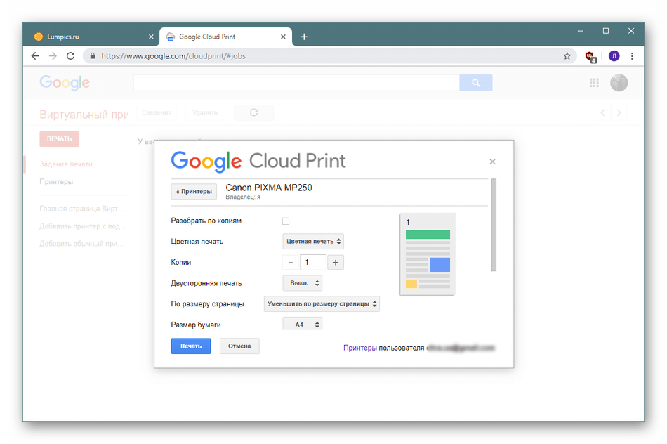This screenshot has height=444, width=667.
Task: Select the Google Cloud Print tab
Action: click(x=226, y=37)
